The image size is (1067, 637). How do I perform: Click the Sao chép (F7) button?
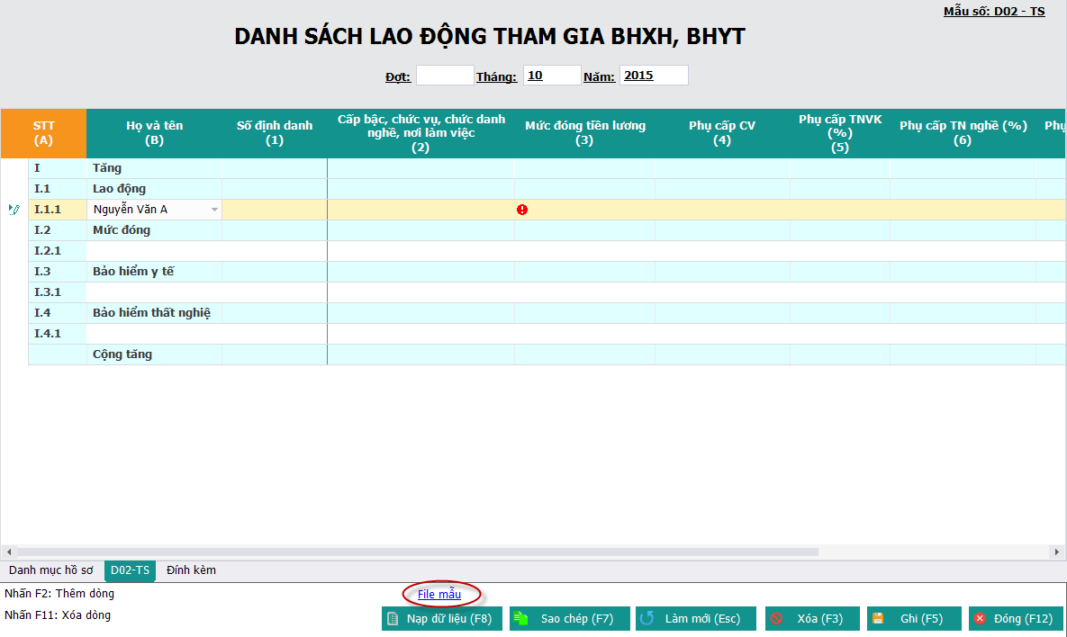point(570,619)
